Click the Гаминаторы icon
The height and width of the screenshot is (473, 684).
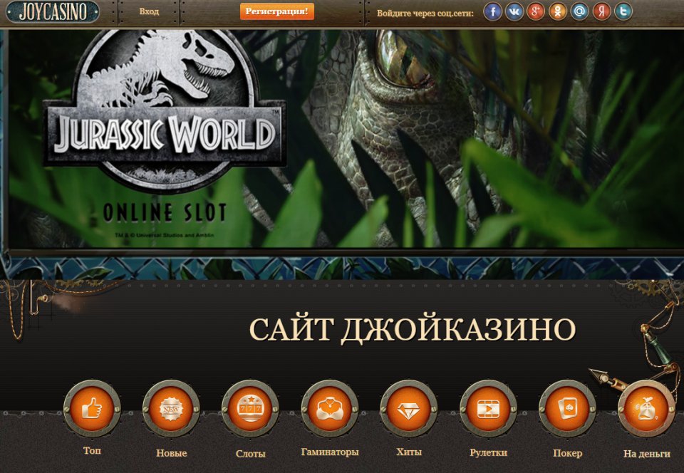[330, 409]
